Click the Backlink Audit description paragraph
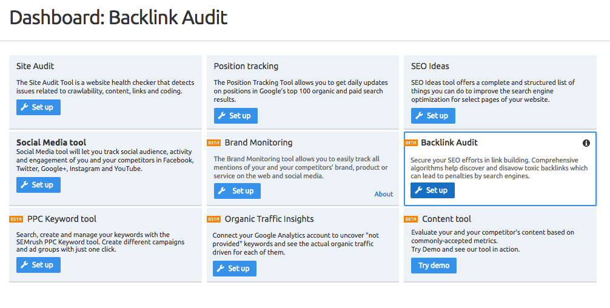Screen dimensions: 610x308 (x=499, y=168)
